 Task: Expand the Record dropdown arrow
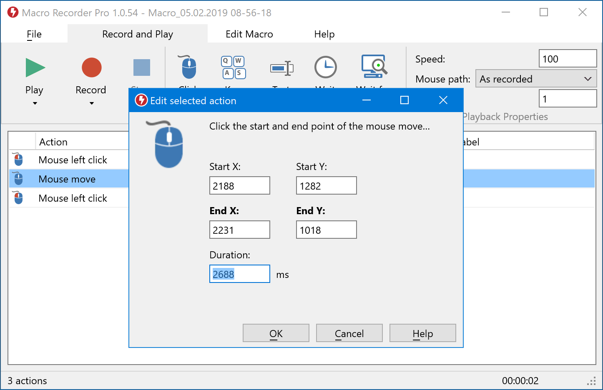pyautogui.click(x=91, y=103)
